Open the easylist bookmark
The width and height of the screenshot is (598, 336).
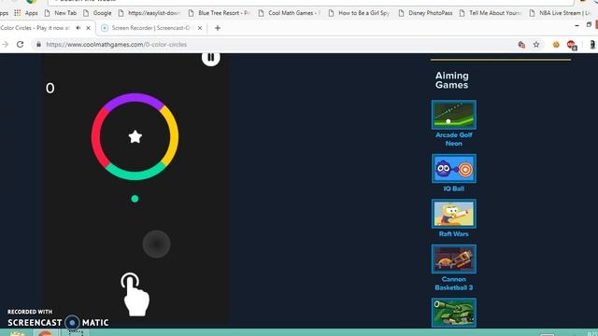149,13
